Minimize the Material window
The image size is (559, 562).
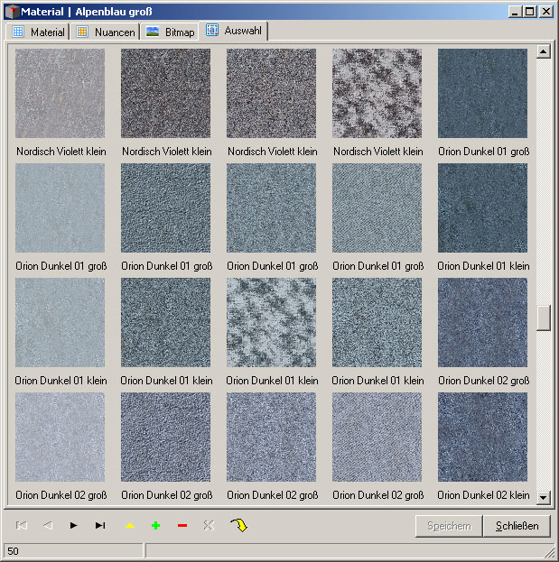pyautogui.click(x=515, y=12)
